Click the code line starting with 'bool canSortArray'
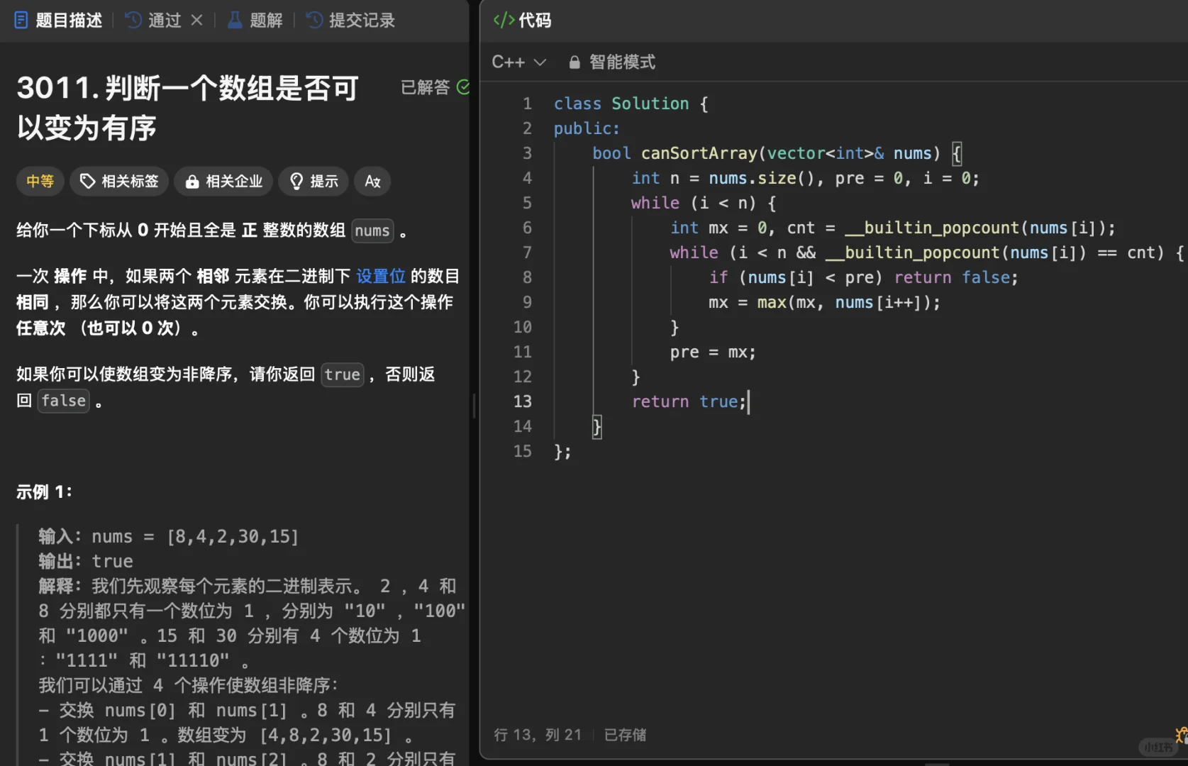The height and width of the screenshot is (766, 1188). [777, 153]
